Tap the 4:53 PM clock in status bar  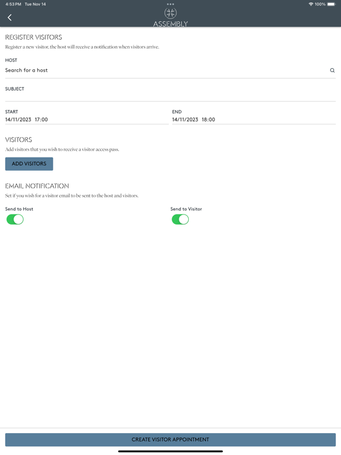(13, 4)
